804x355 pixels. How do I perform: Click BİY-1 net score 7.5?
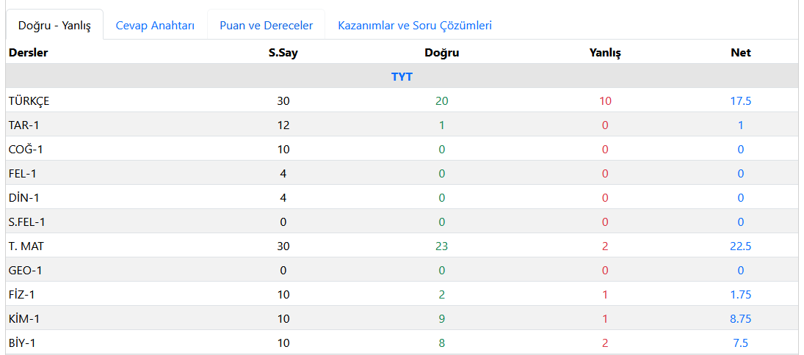tap(740, 343)
